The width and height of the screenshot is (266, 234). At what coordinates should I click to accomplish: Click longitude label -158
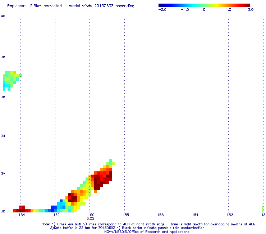click(124, 215)
